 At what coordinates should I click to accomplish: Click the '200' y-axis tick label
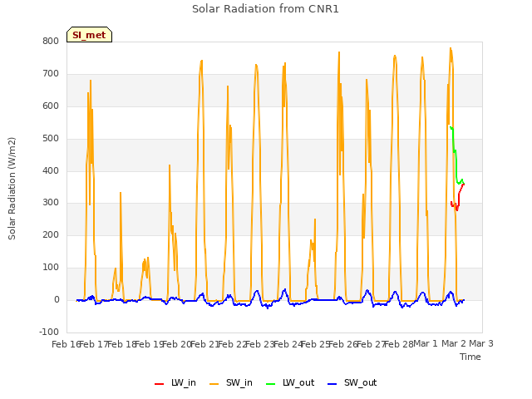point(51,234)
